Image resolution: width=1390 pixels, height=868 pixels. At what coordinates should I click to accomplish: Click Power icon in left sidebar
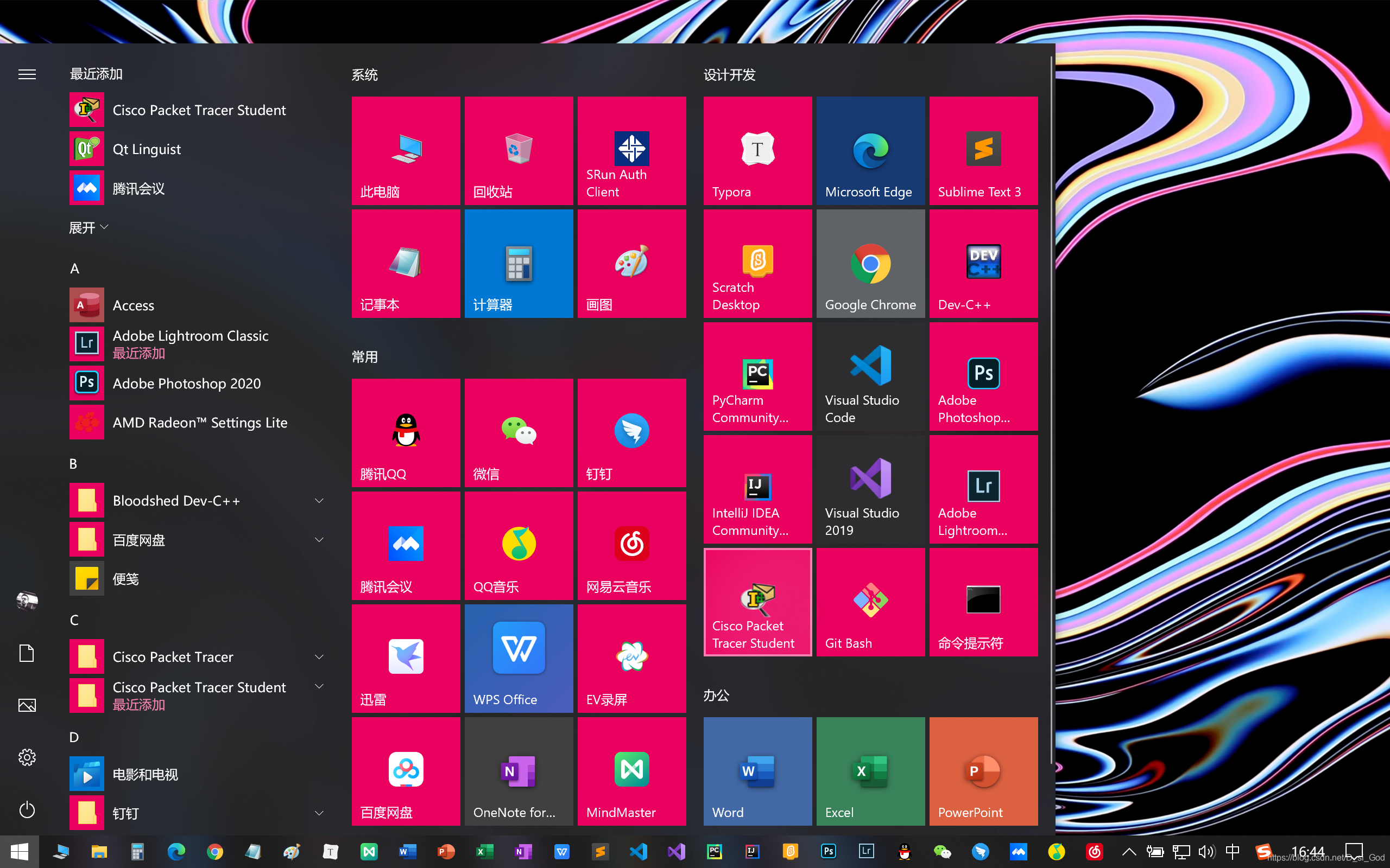pyautogui.click(x=27, y=809)
